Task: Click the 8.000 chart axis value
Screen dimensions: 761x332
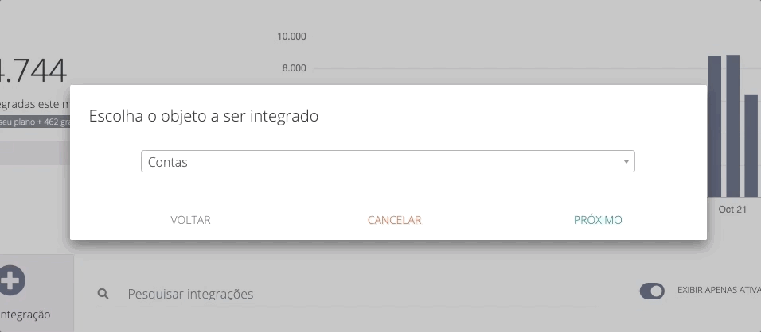Action: pos(294,68)
